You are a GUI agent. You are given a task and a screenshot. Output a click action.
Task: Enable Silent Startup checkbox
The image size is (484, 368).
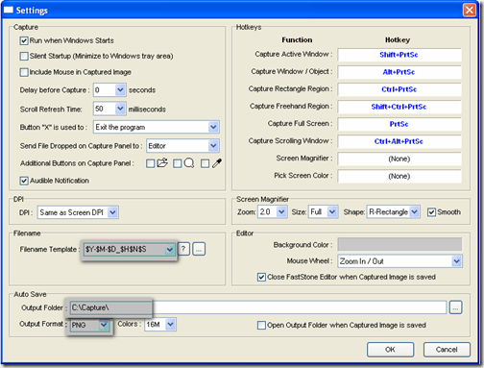pos(24,56)
